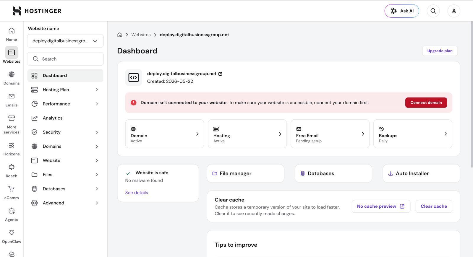Viewport: 473px width, 257px height.
Task: Open Emails in left rail
Action: 12,100
